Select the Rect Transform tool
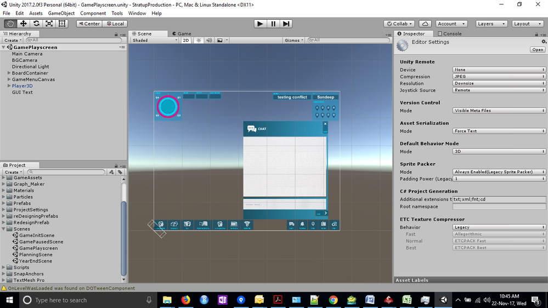The width and height of the screenshot is (548, 308). coord(62,24)
